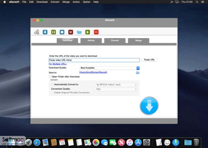Image resolution: width=208 pixels, height=148 pixels.
Task: Enable Open Folder after Download checkbox
Action: tap(50, 77)
